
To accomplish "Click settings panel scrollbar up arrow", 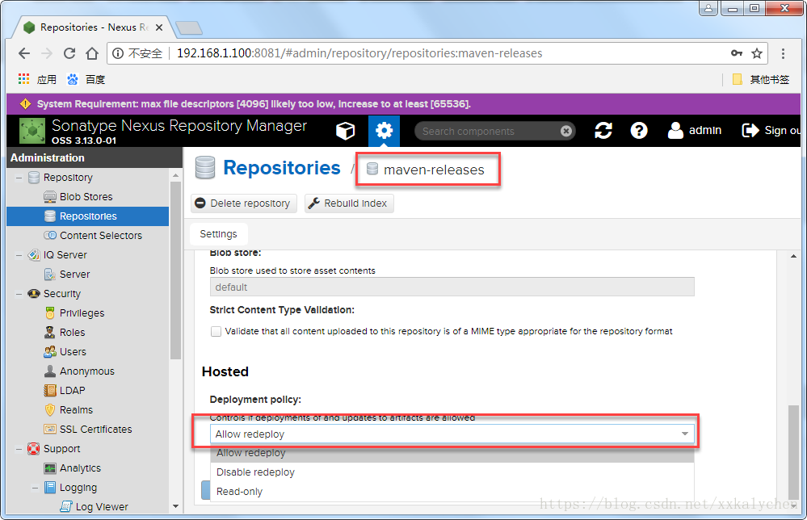I will click(793, 256).
